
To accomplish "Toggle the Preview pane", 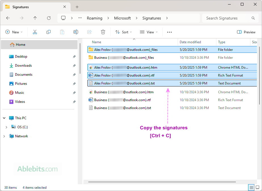I will [246, 32].
